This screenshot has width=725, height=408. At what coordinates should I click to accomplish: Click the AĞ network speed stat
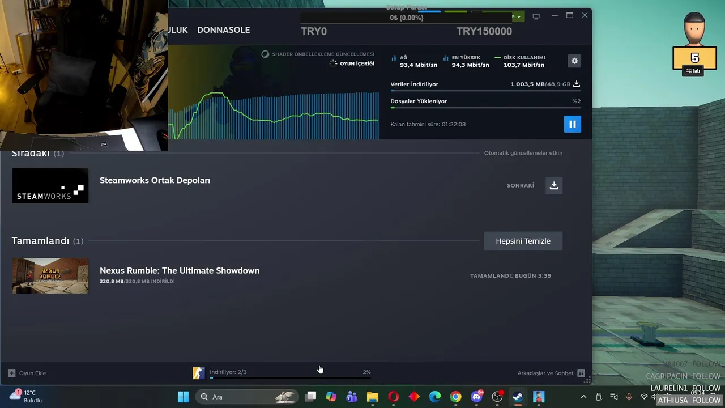[x=414, y=61]
